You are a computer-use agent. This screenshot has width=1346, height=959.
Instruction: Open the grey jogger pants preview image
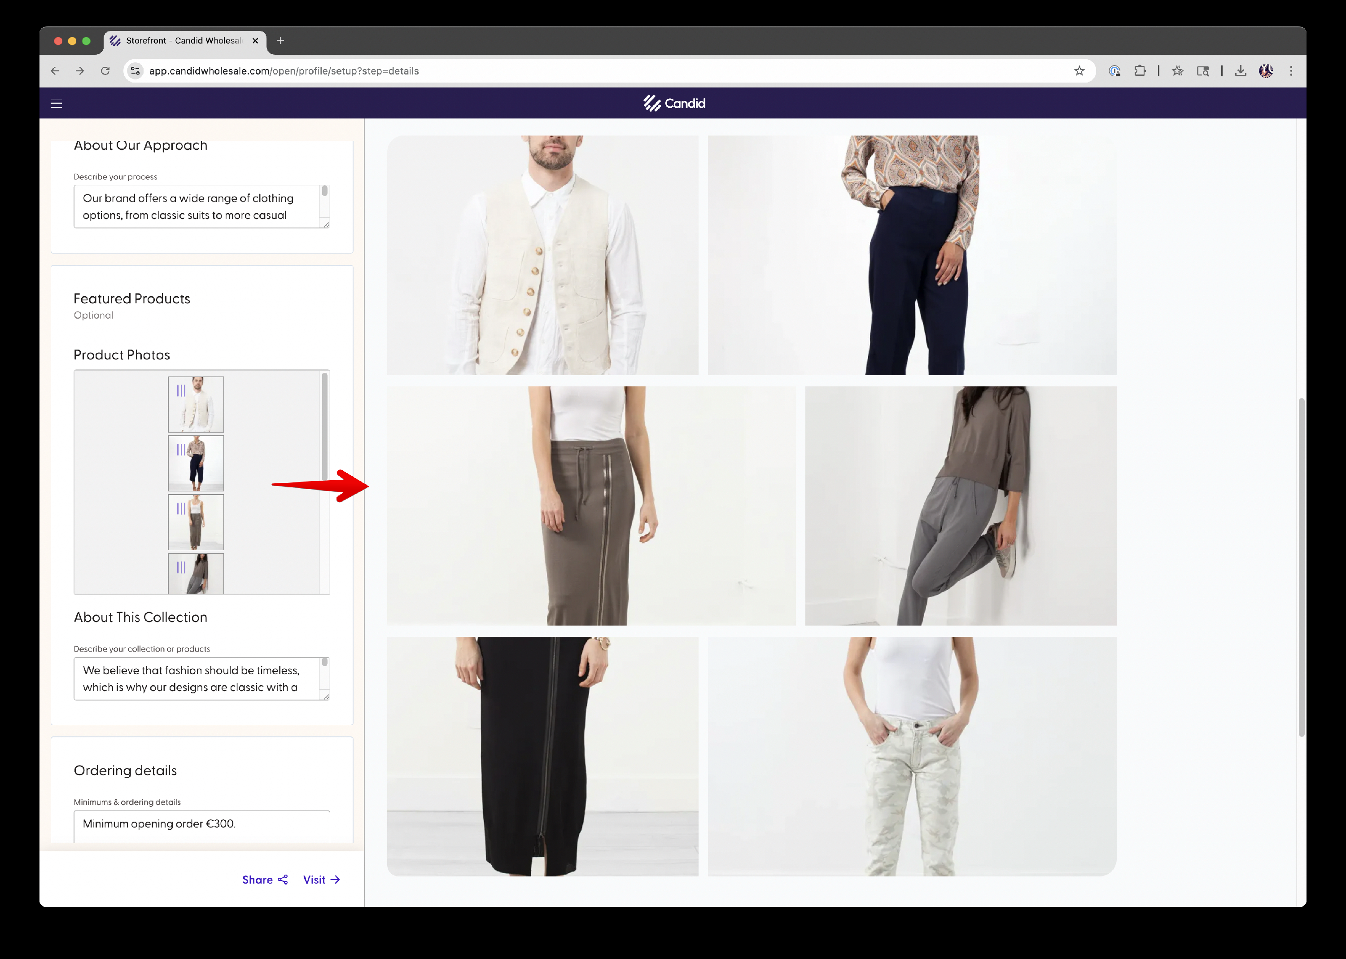[961, 506]
